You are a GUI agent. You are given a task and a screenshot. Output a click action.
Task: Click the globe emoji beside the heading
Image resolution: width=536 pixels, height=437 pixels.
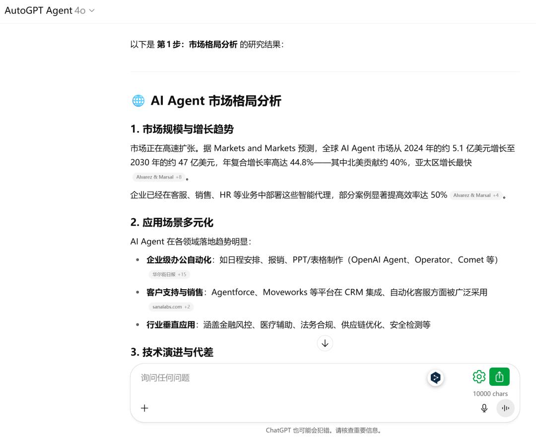138,101
